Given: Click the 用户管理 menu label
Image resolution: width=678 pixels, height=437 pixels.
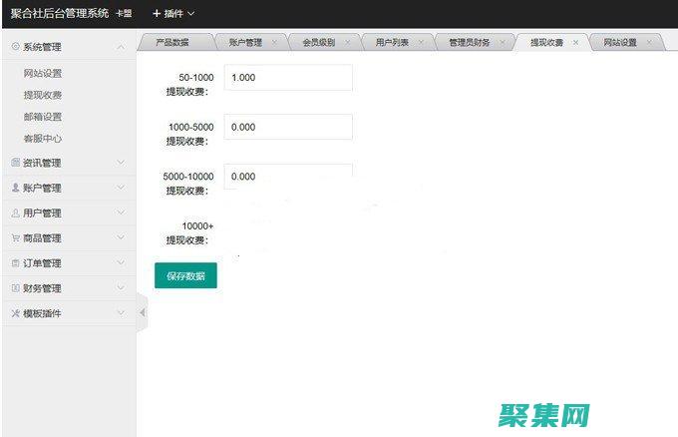Looking at the screenshot, I should (x=42, y=213).
